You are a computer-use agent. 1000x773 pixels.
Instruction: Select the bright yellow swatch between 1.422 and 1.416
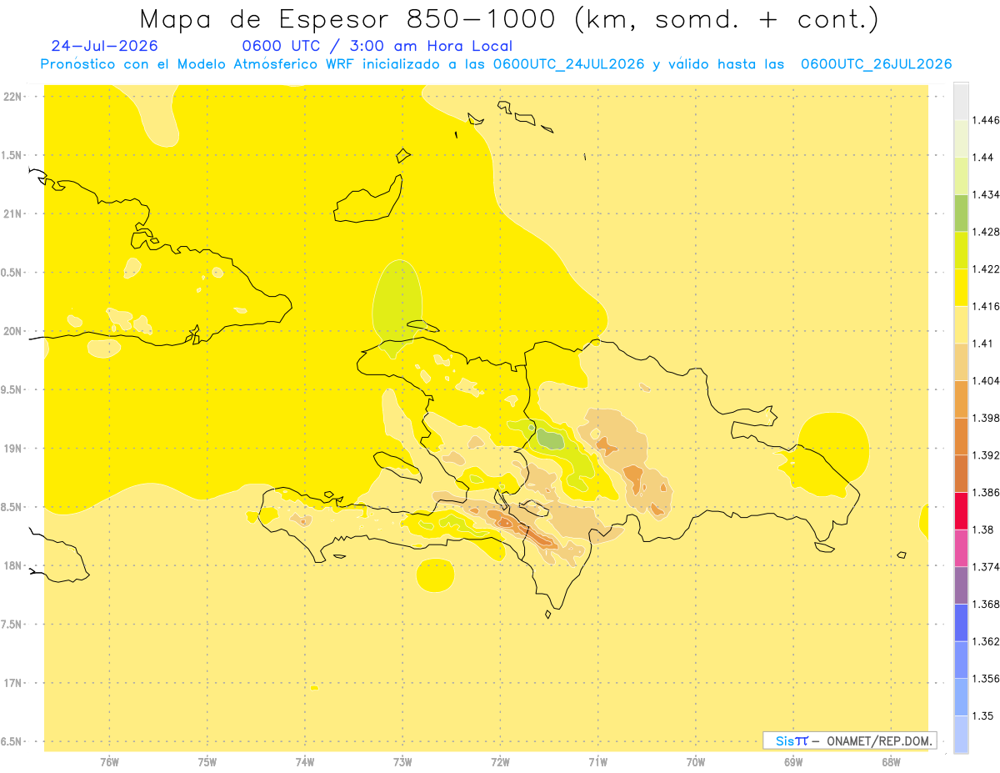(961, 287)
